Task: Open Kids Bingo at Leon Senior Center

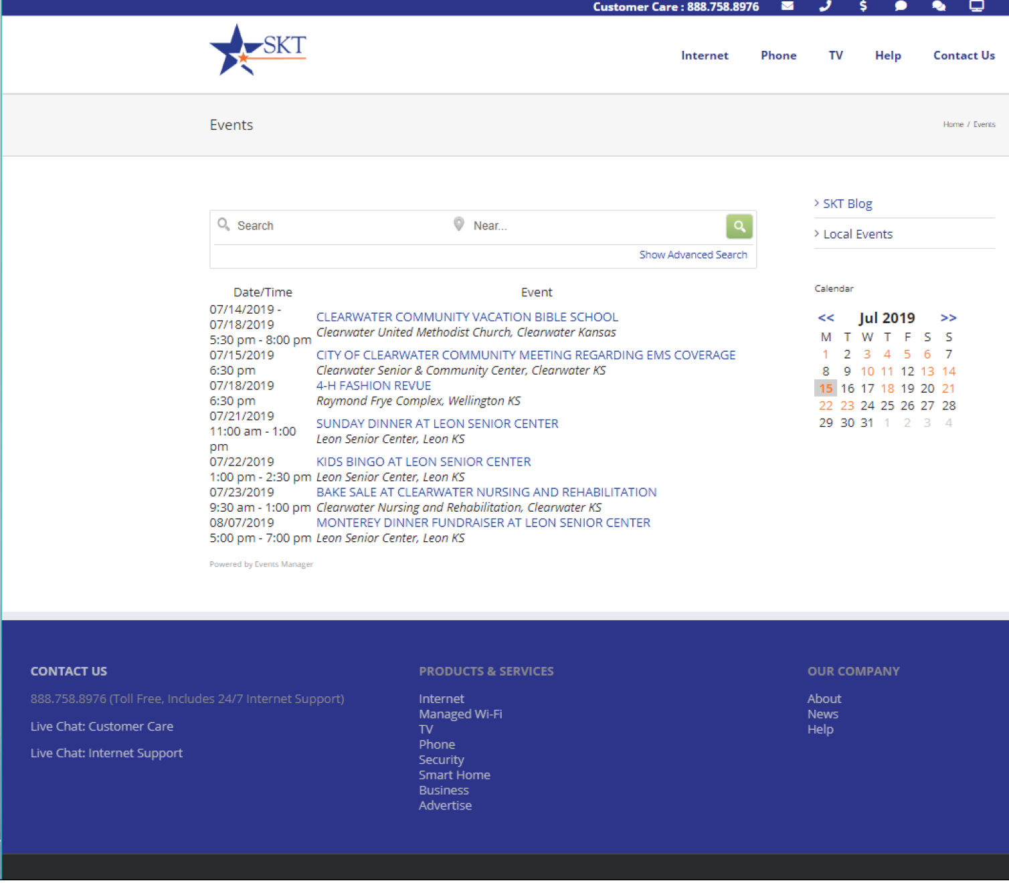Action: (x=423, y=462)
